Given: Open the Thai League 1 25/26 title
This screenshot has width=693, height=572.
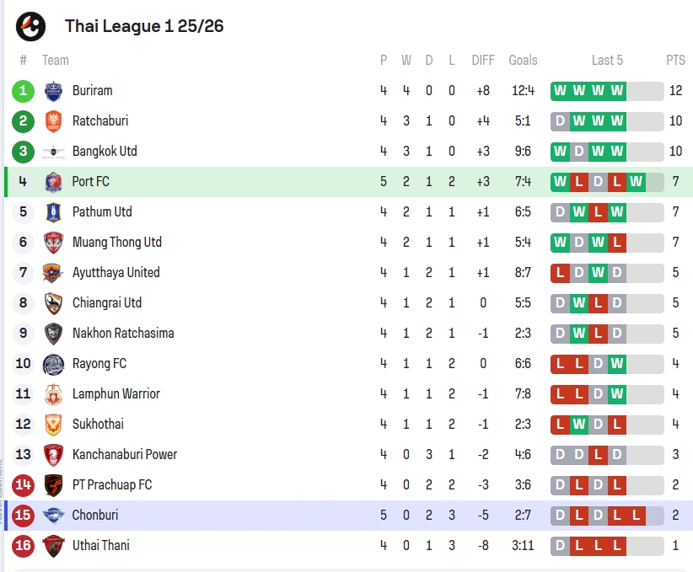Looking at the screenshot, I should click(144, 26).
